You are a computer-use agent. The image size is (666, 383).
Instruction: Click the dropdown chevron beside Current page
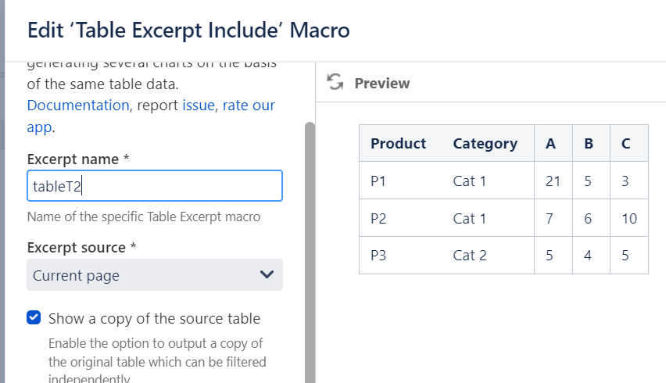[267, 275]
